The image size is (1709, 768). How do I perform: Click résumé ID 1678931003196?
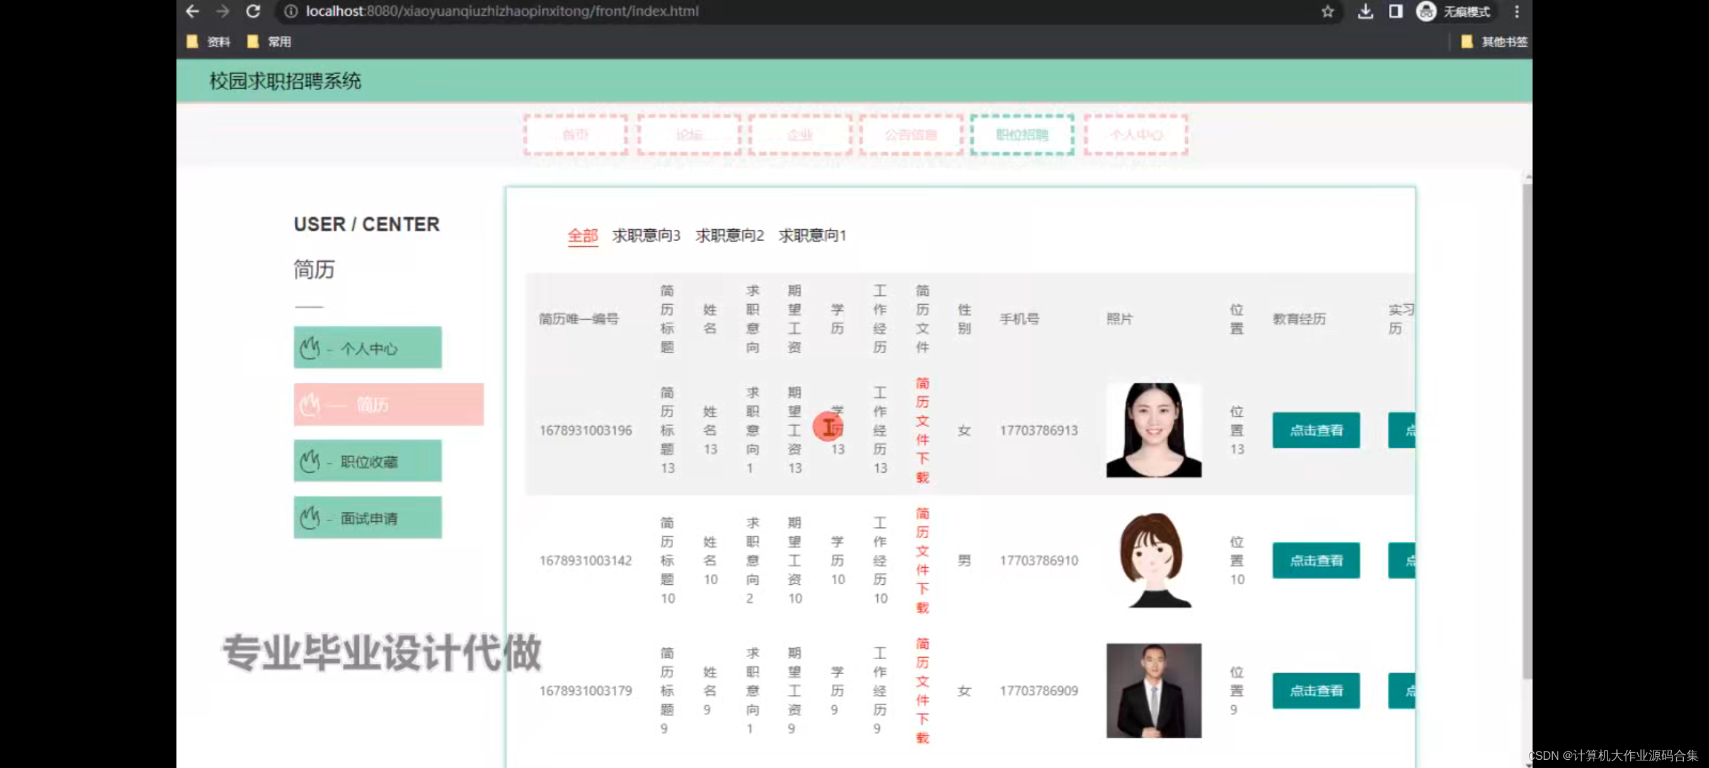(586, 431)
